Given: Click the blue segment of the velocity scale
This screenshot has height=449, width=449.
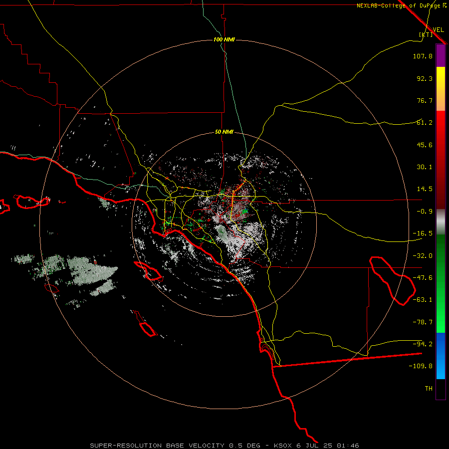Looking at the screenshot, I should tap(441, 356).
